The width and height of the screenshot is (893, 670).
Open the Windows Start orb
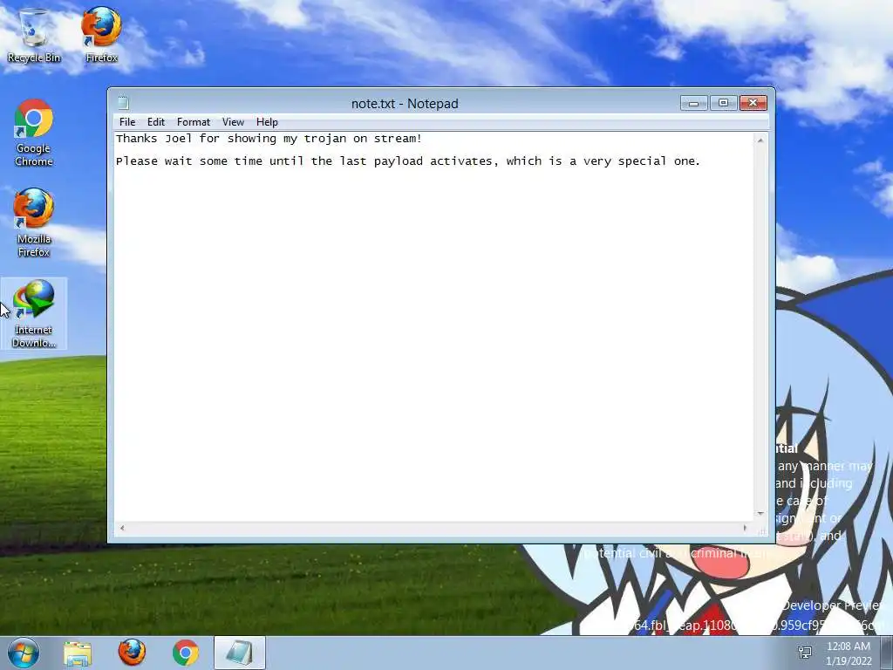point(24,653)
